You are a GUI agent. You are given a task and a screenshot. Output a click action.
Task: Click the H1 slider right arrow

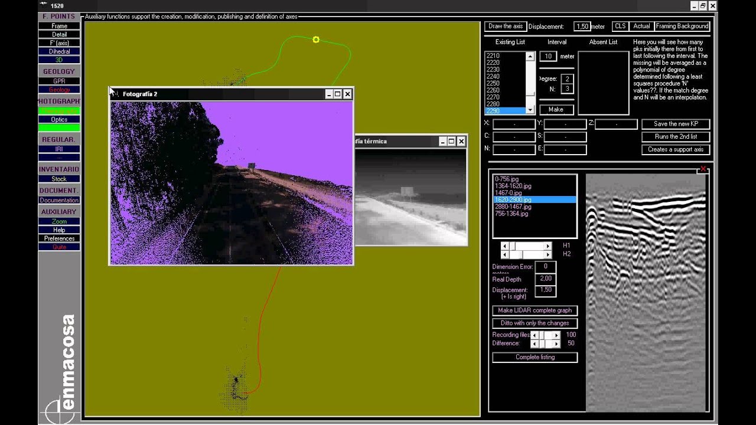click(548, 246)
